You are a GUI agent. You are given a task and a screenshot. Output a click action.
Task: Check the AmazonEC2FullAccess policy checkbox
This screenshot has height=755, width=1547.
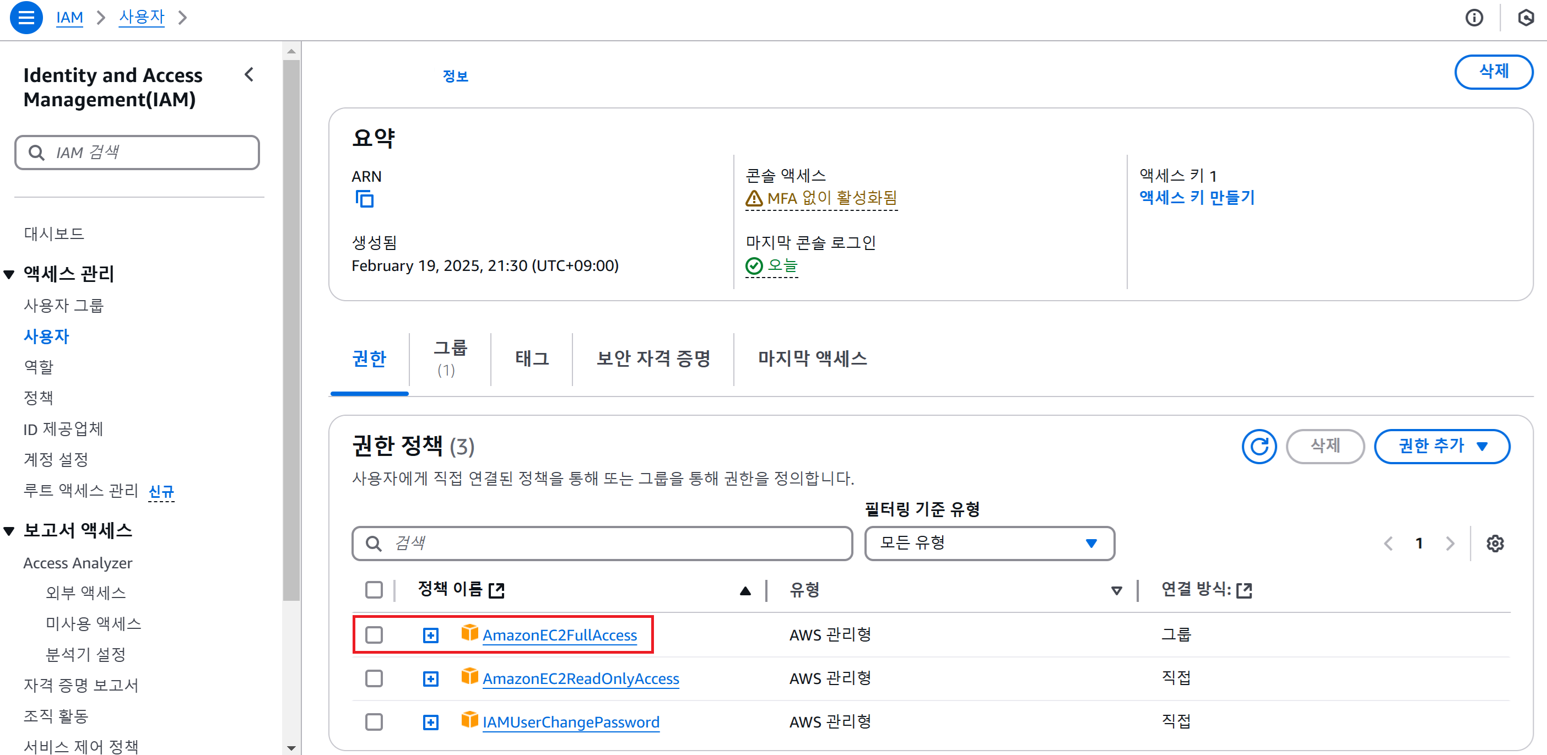click(x=374, y=635)
